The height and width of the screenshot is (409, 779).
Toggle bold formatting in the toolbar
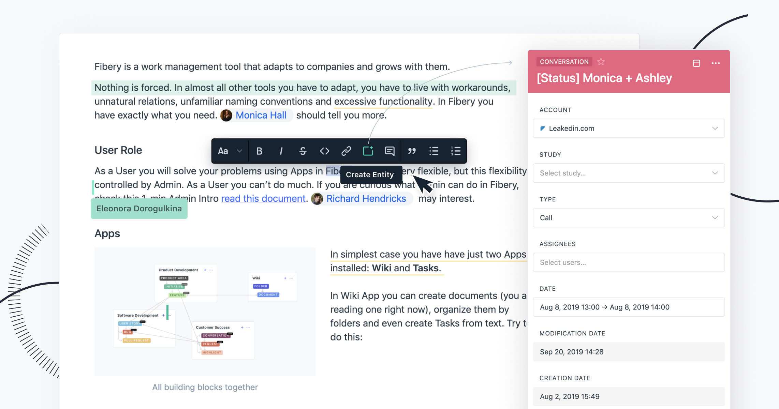tap(259, 151)
